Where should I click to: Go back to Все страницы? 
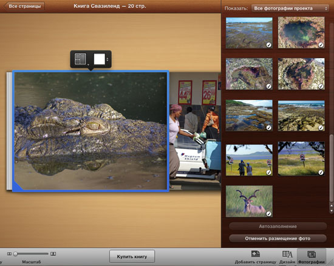tap(24, 6)
